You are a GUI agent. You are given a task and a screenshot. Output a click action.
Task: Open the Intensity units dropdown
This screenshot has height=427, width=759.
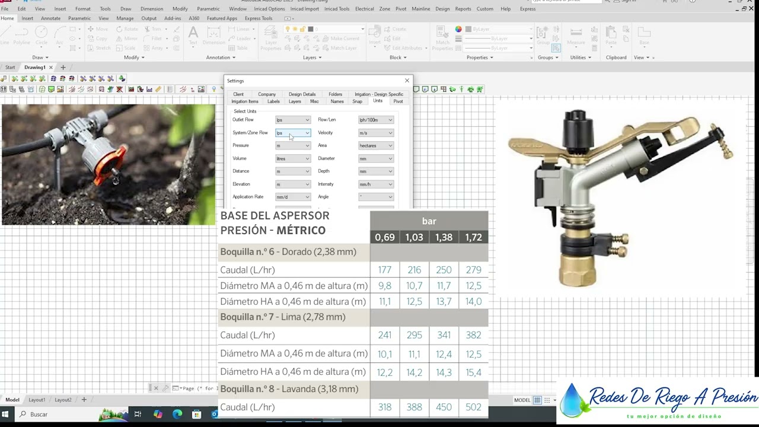pos(376,184)
